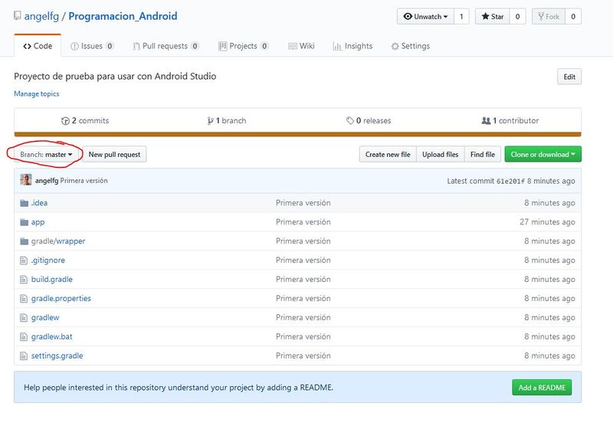Open the Wiki tab
613x429 pixels.
tap(301, 46)
